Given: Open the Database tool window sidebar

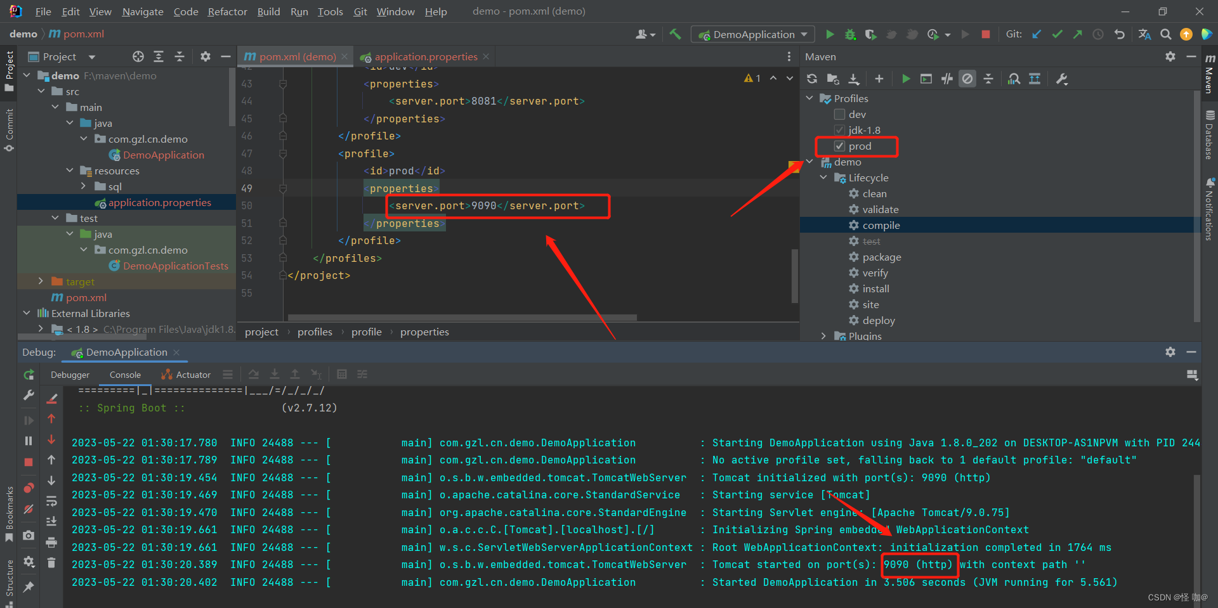Looking at the screenshot, I should pos(1210,135).
